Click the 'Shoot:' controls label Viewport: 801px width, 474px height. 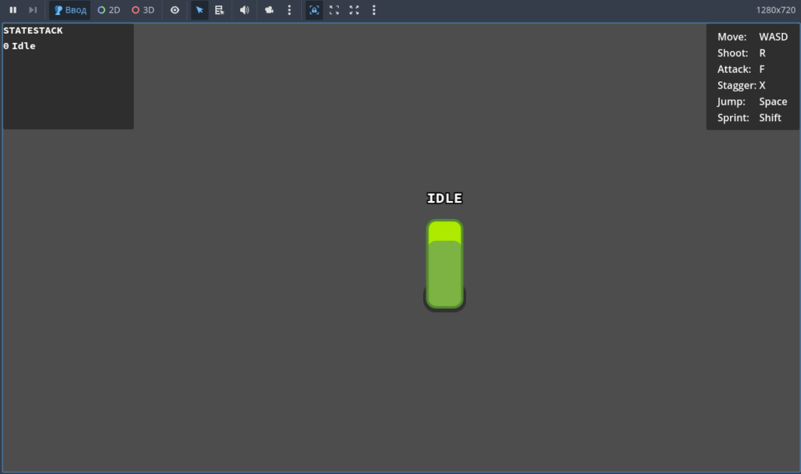click(732, 53)
